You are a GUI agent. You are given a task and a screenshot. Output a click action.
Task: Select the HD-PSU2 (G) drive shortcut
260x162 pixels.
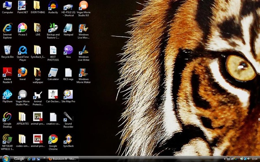pos(68,9)
